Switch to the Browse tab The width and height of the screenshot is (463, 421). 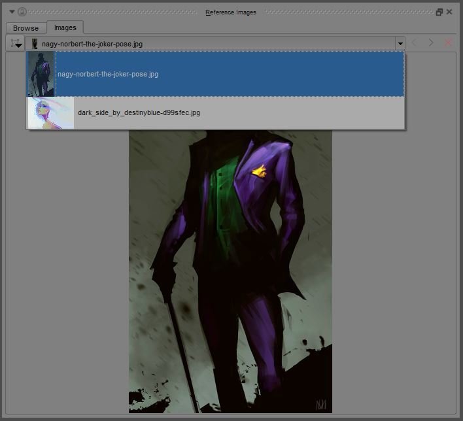[x=26, y=28]
